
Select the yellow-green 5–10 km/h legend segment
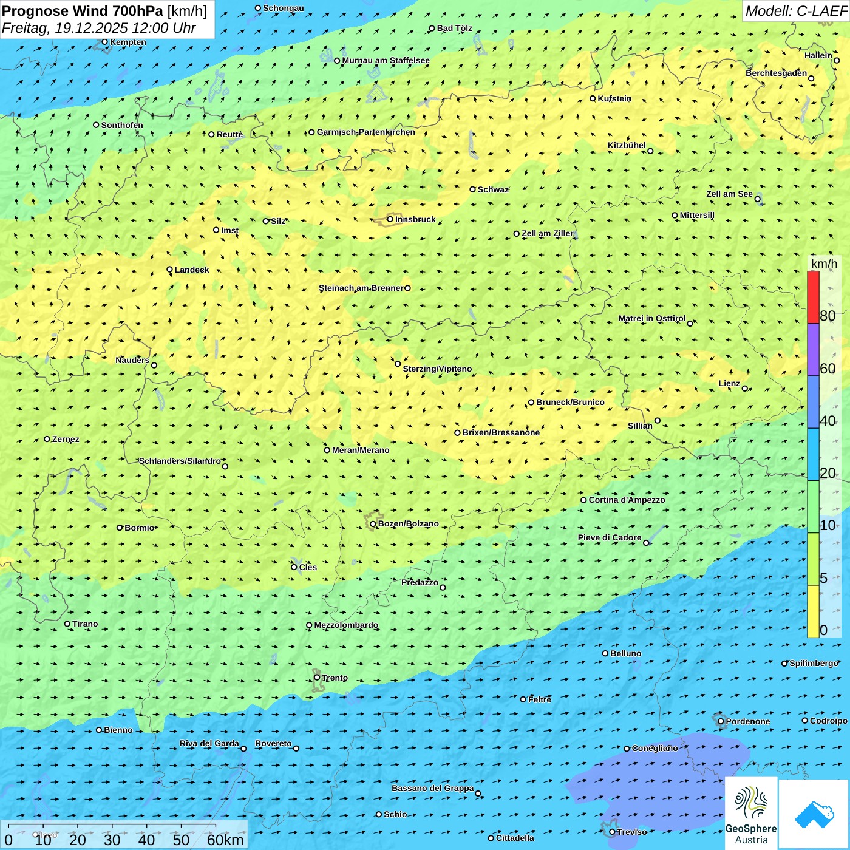[x=813, y=559]
